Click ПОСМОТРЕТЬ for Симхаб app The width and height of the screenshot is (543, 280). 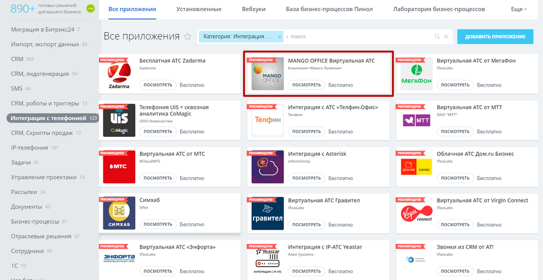[158, 224]
